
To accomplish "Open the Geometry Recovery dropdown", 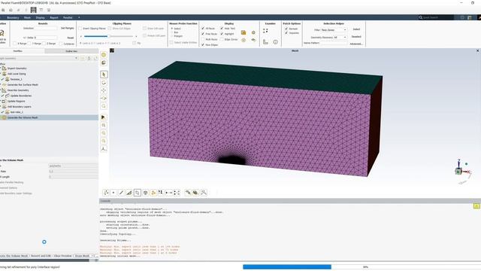I will 340,37.
